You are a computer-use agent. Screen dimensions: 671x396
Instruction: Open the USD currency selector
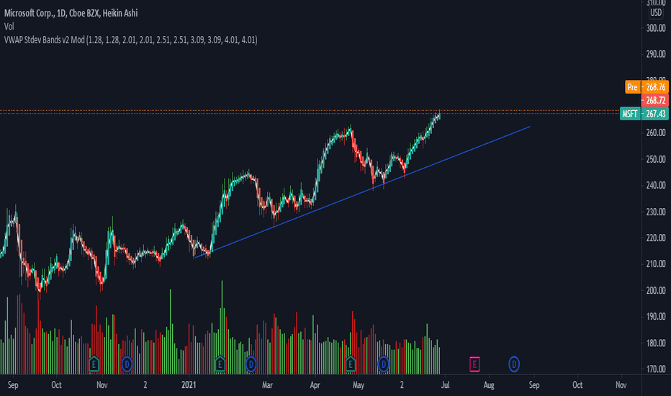pyautogui.click(x=656, y=12)
